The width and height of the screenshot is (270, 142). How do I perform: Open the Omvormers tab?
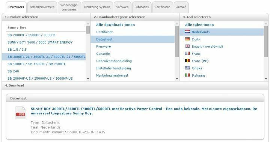tap(16, 7)
